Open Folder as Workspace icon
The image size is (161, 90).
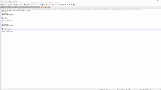(50, 5)
